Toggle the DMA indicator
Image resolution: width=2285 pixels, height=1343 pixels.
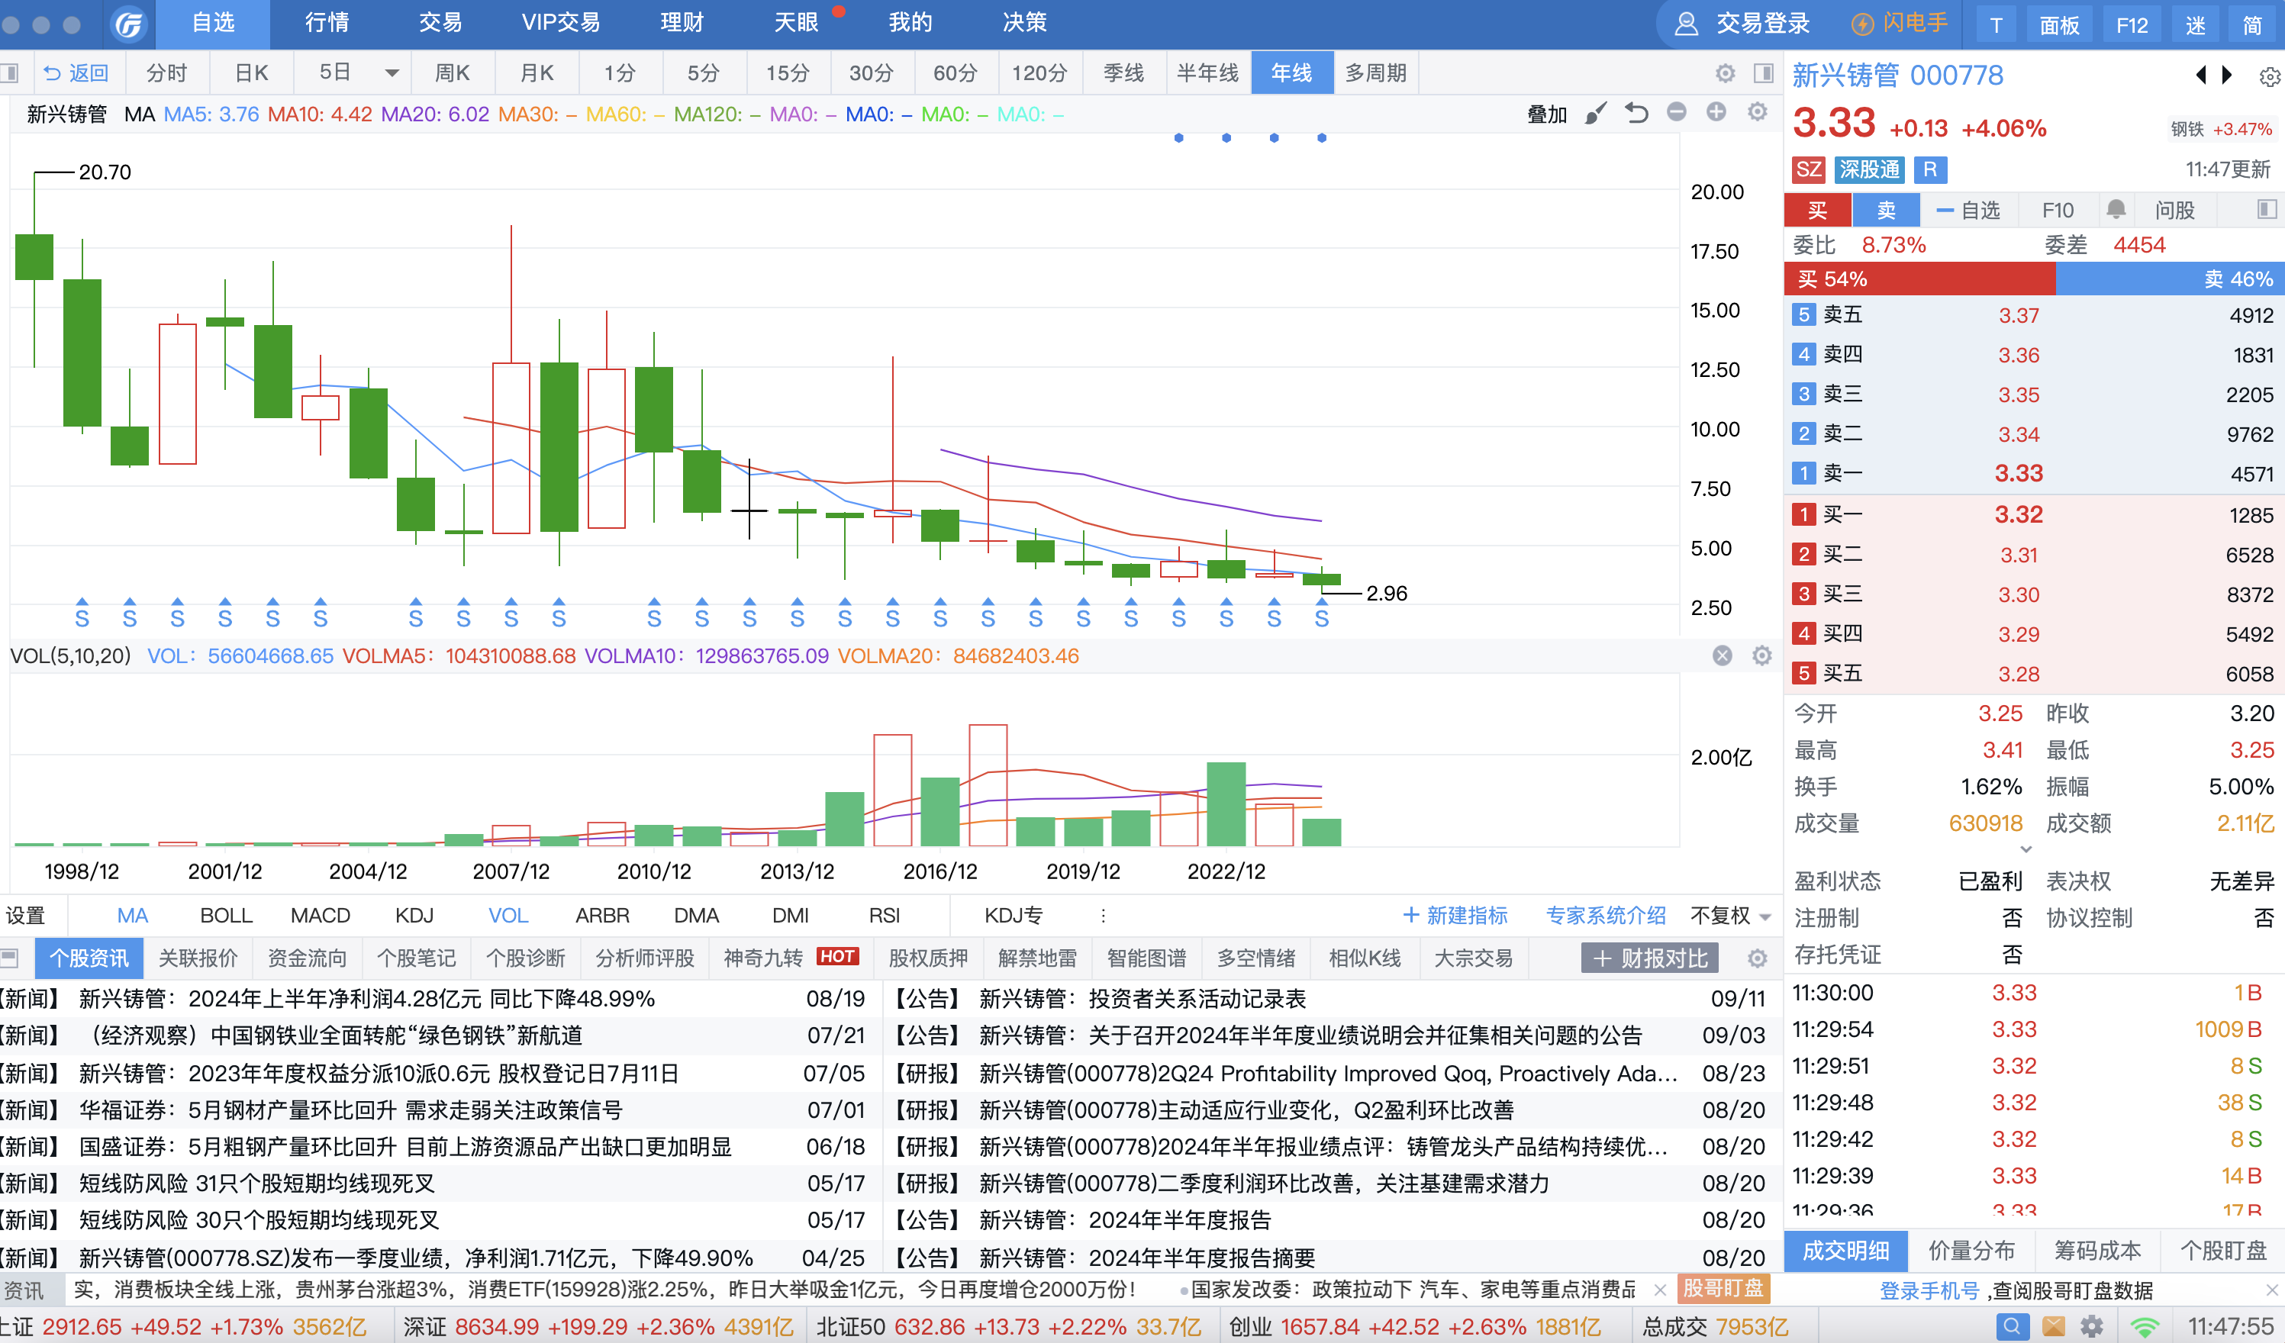[x=695, y=916]
